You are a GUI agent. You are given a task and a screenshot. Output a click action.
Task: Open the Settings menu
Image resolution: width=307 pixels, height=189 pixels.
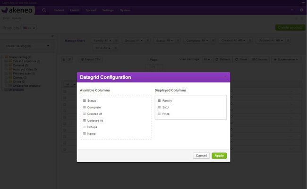click(x=108, y=10)
